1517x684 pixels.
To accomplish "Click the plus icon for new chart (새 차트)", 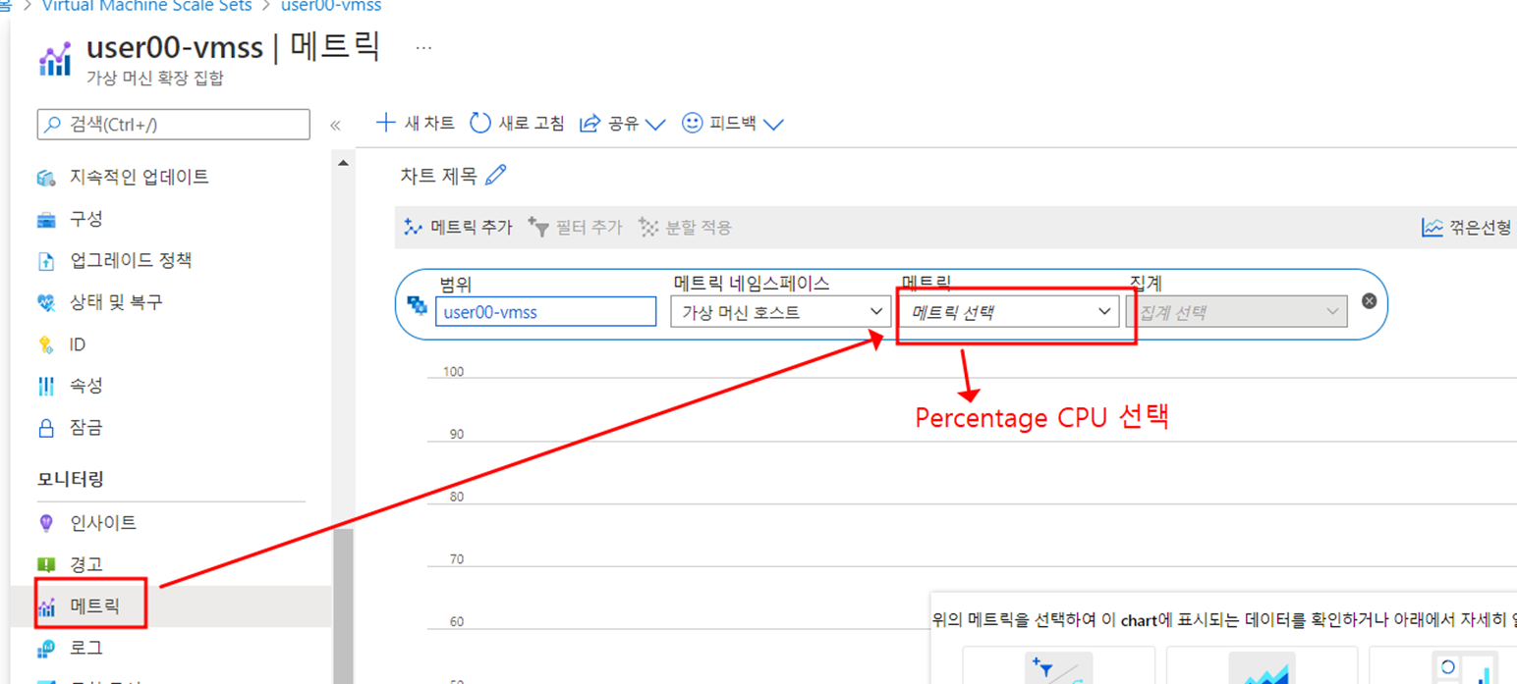I will tap(387, 123).
